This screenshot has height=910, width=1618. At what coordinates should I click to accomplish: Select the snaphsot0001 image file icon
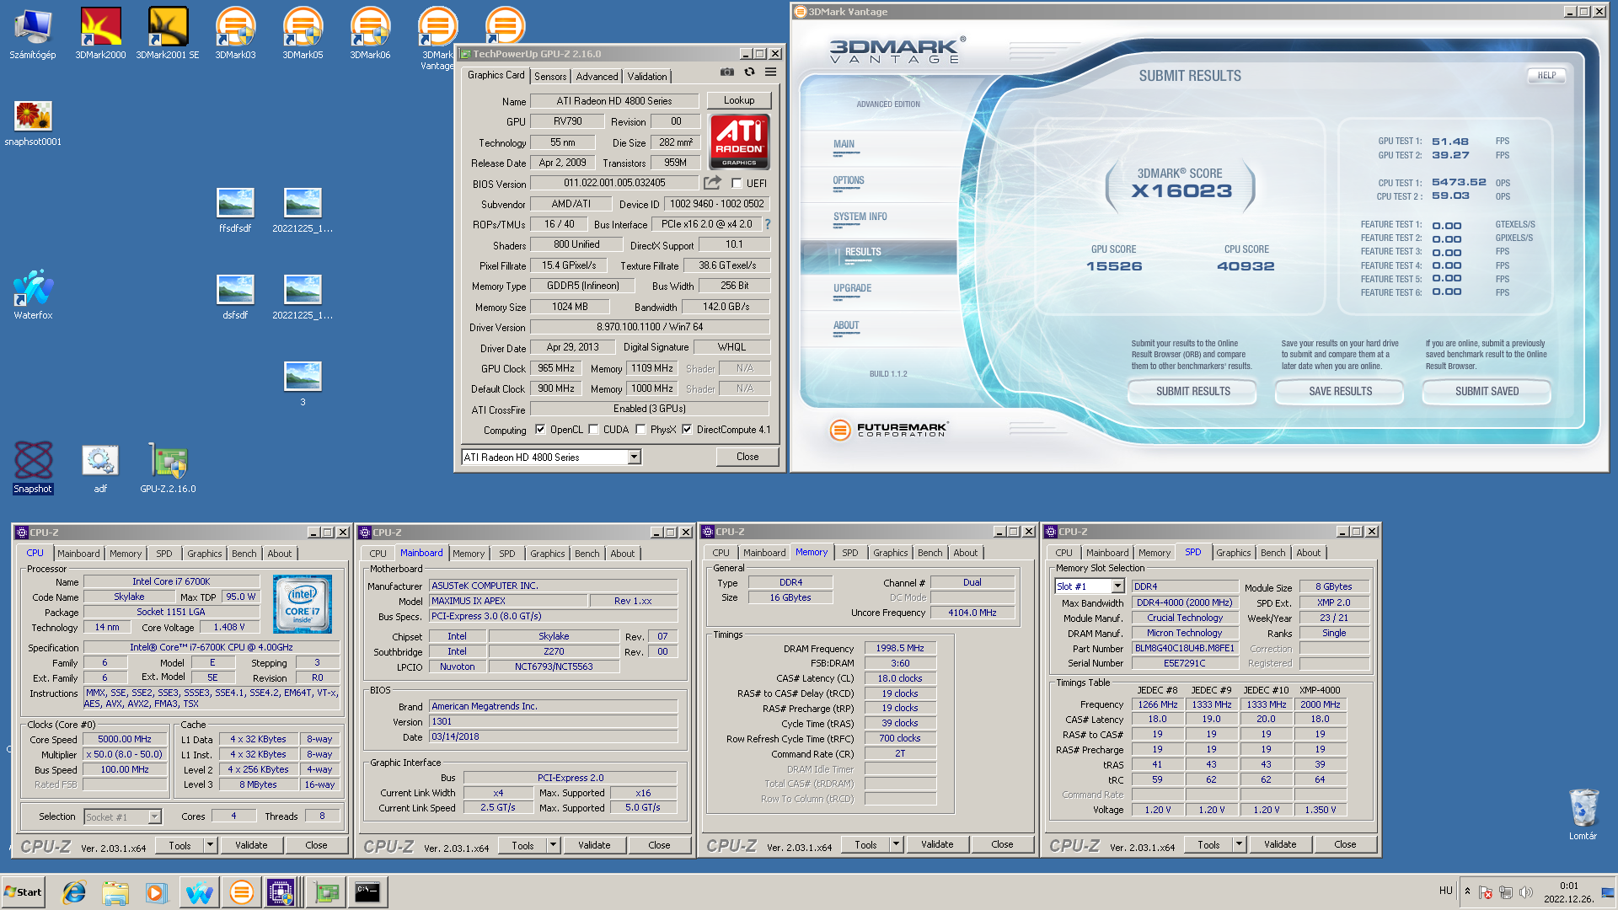click(x=33, y=123)
